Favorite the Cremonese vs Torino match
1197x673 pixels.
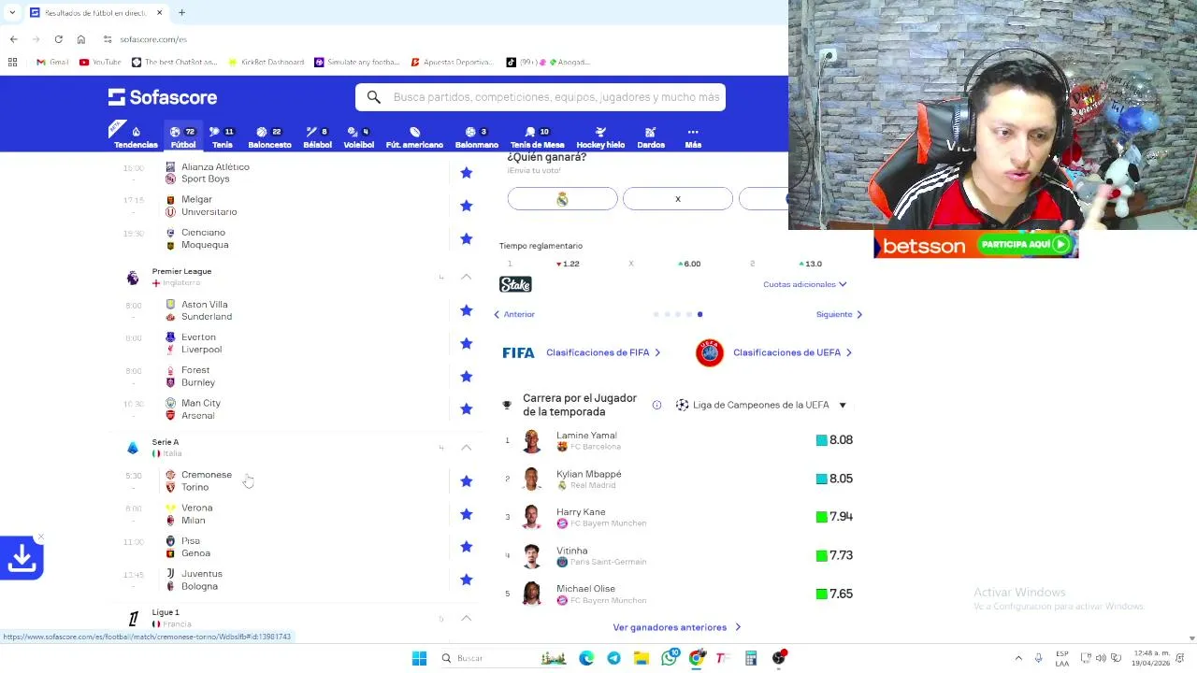coord(467,481)
